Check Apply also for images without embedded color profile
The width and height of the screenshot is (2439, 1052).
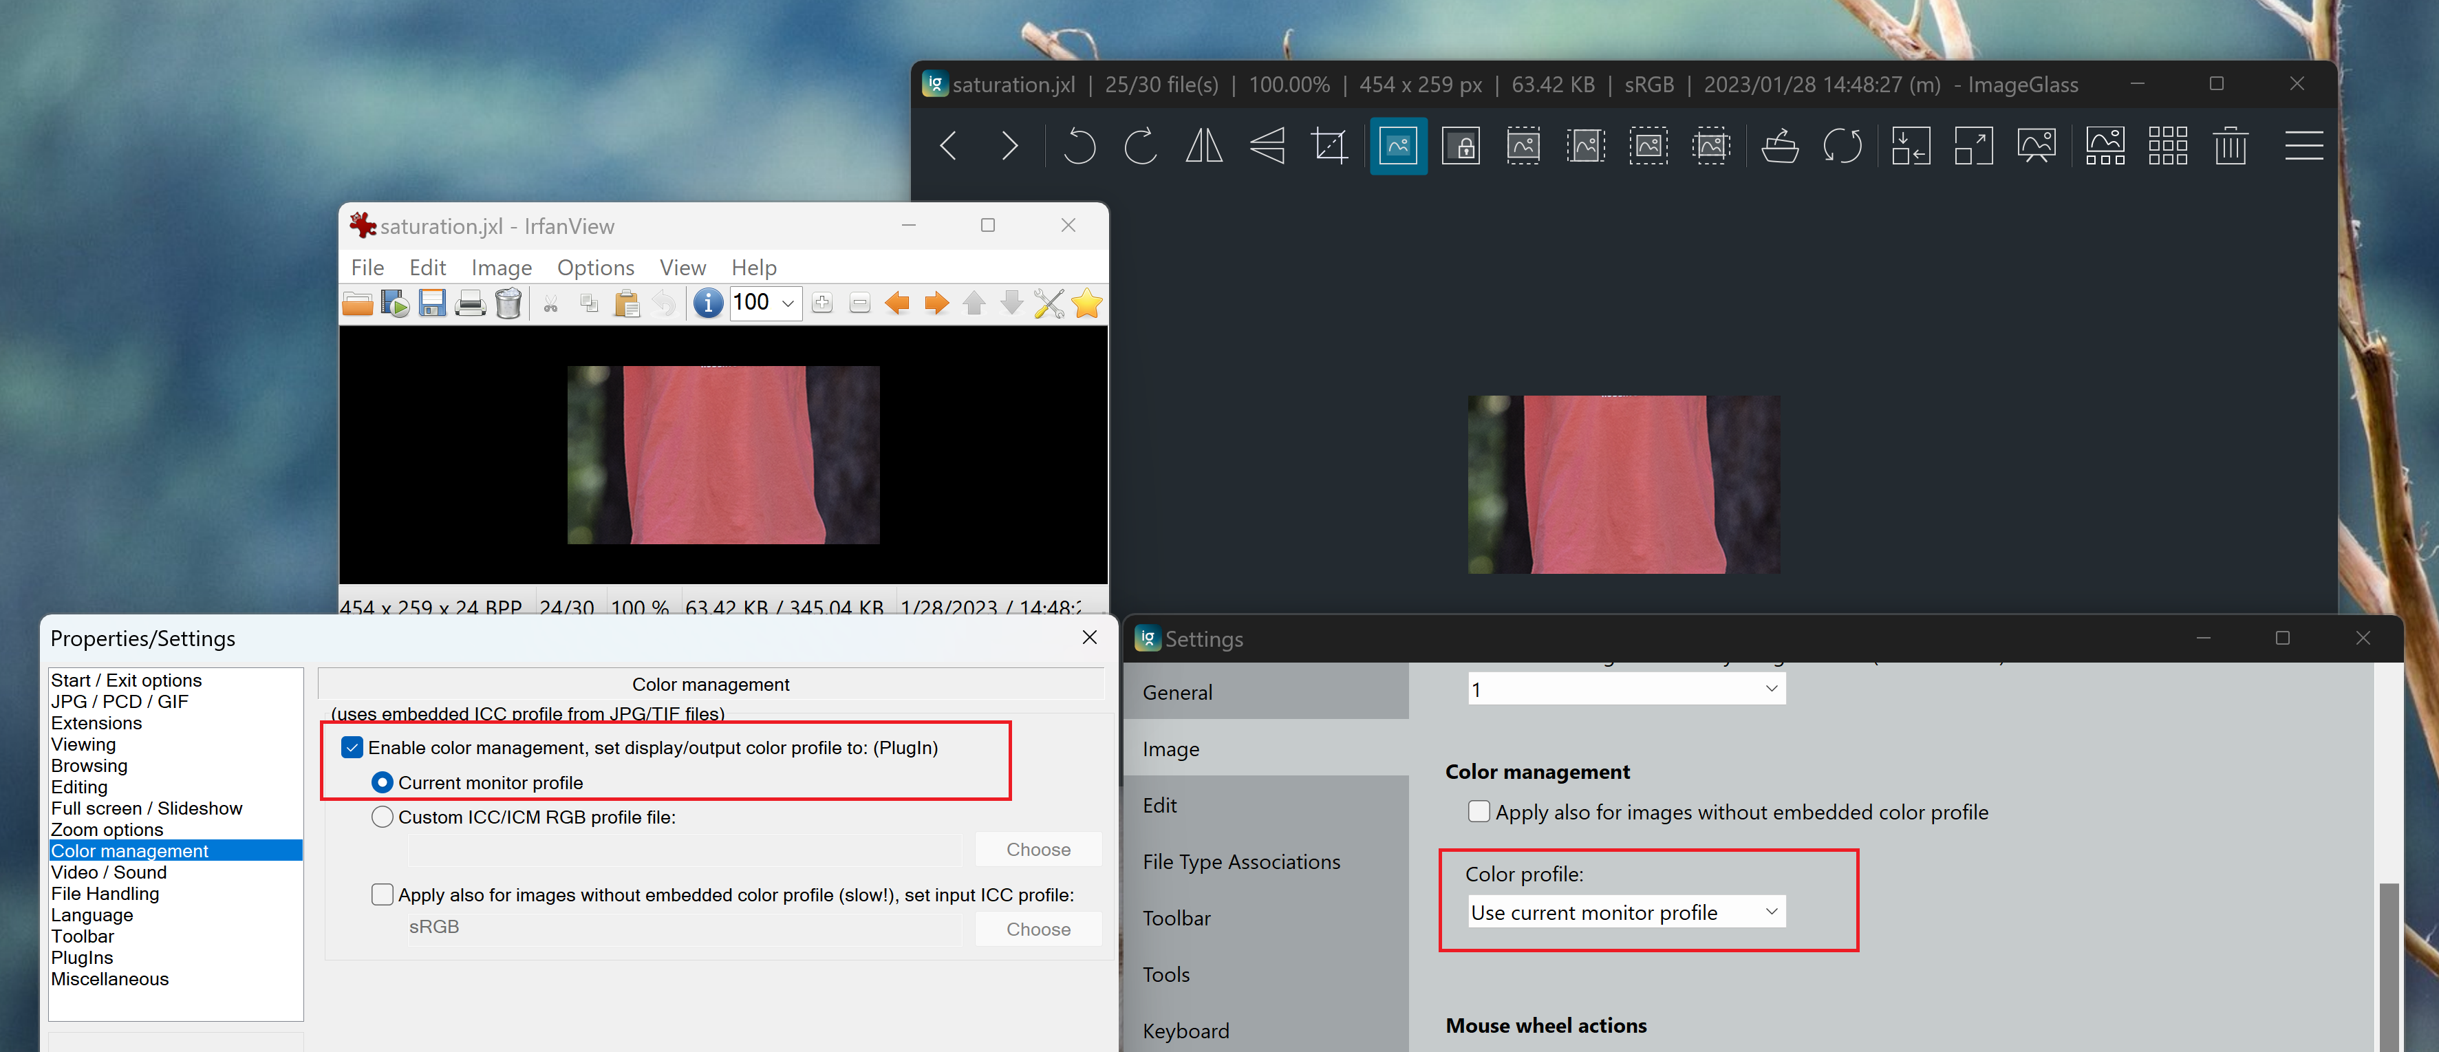[x=1478, y=813]
